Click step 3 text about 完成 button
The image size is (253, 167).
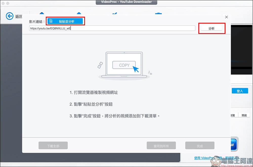coord(115,116)
